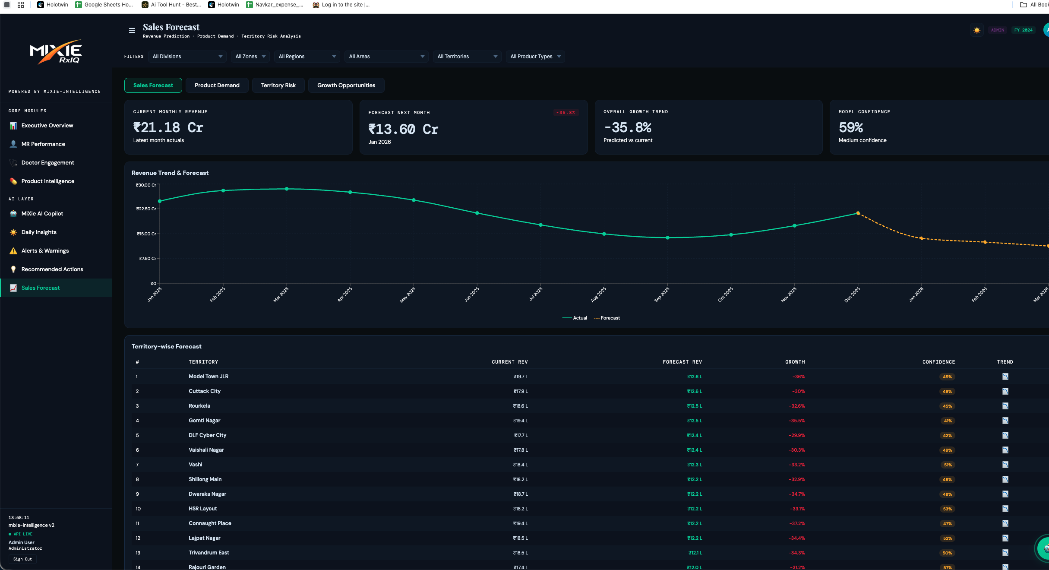
Task: Click the 59% model confidence indicator
Action: (850, 127)
